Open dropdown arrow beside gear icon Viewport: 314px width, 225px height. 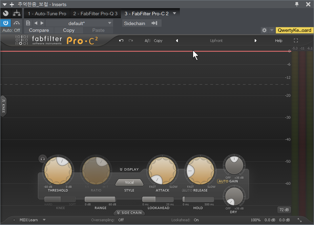tap(272, 30)
